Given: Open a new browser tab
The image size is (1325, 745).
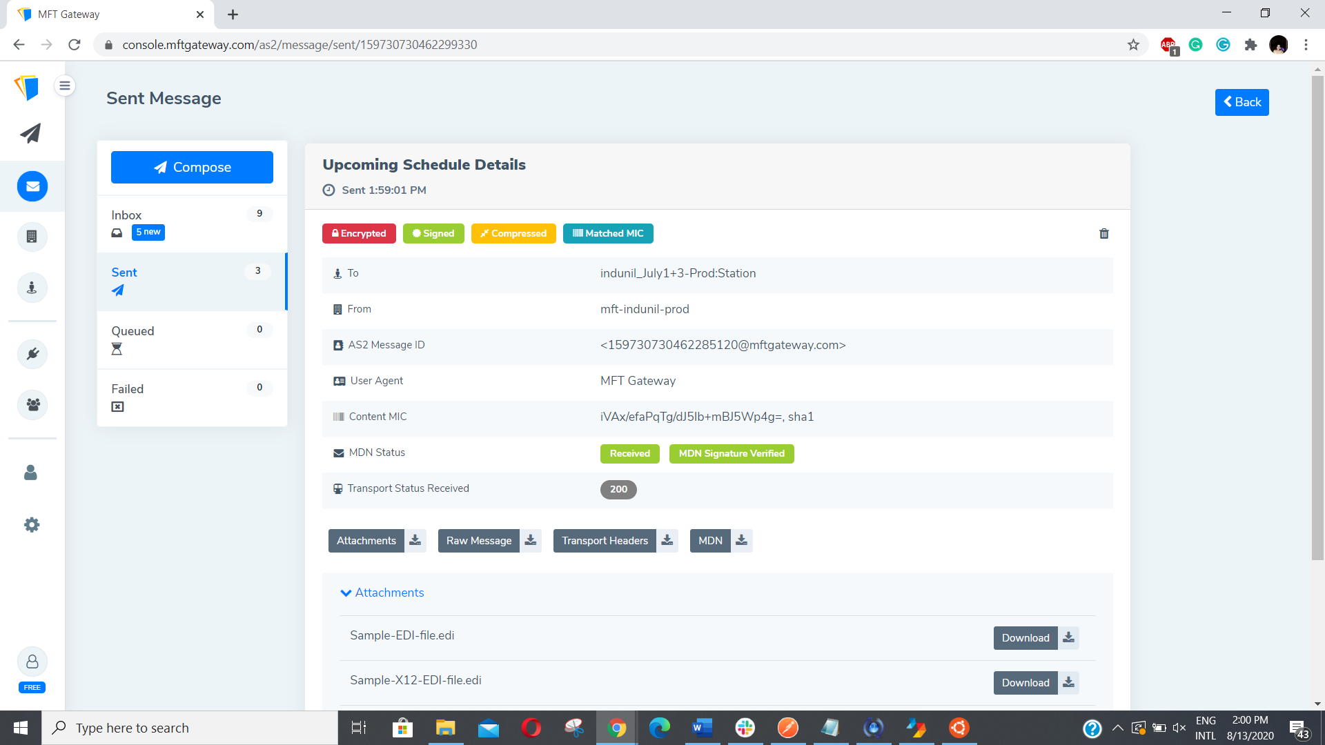Looking at the screenshot, I should pyautogui.click(x=233, y=14).
